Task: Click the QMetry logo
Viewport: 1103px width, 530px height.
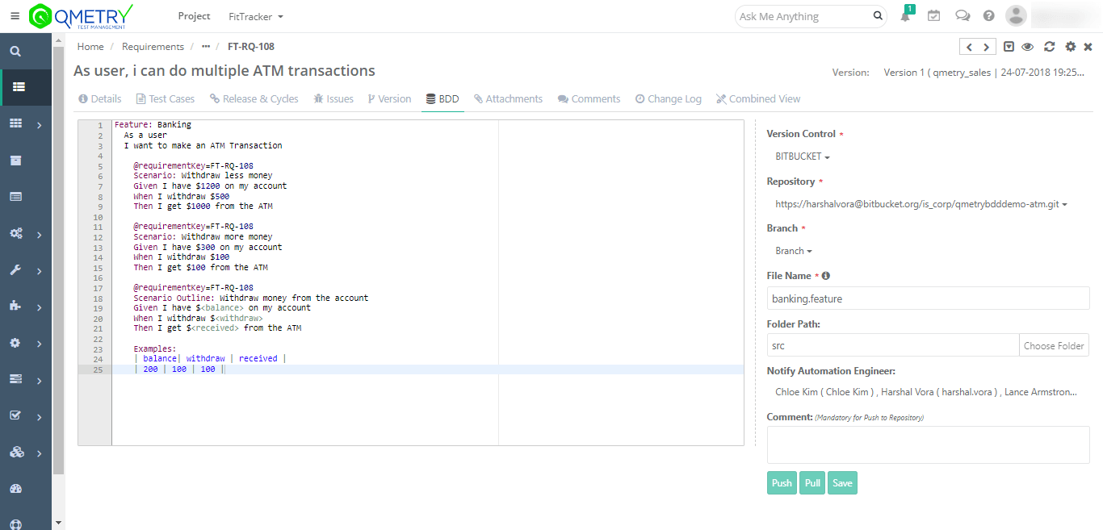Action: coord(80,15)
